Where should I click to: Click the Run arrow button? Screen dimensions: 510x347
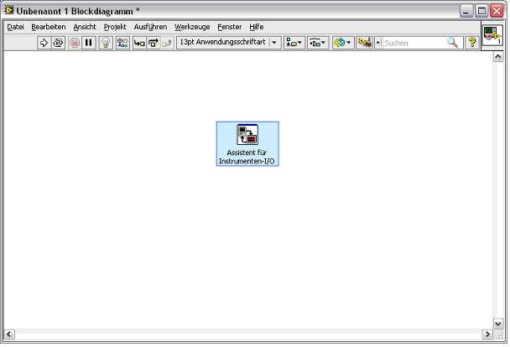click(44, 43)
